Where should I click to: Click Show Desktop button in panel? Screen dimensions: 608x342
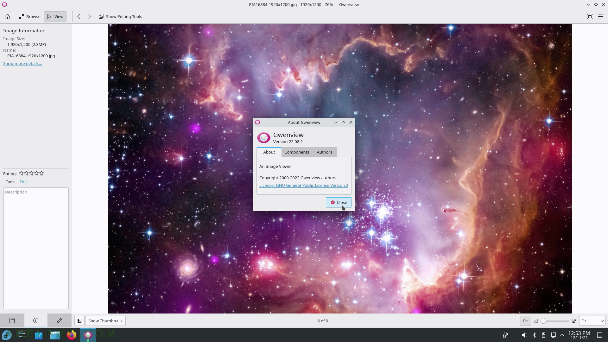(x=600, y=335)
